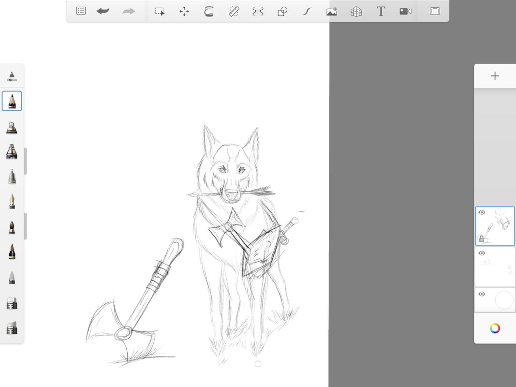Add a new layer with plus button
This screenshot has height=387, width=516.
click(x=495, y=76)
